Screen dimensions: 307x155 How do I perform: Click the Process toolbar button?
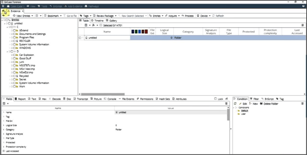187,16
